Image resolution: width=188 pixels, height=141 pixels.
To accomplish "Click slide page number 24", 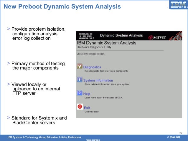I will tap(181, 133).
